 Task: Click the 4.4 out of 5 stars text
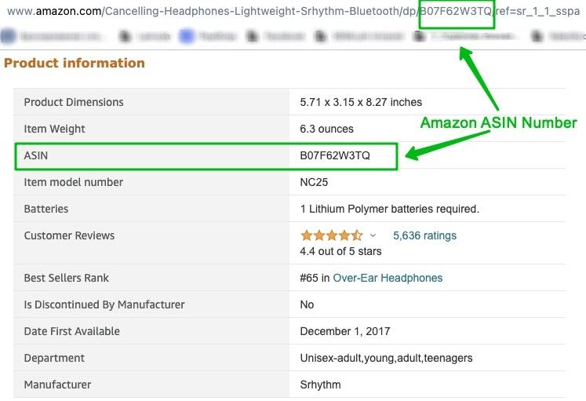(x=340, y=251)
